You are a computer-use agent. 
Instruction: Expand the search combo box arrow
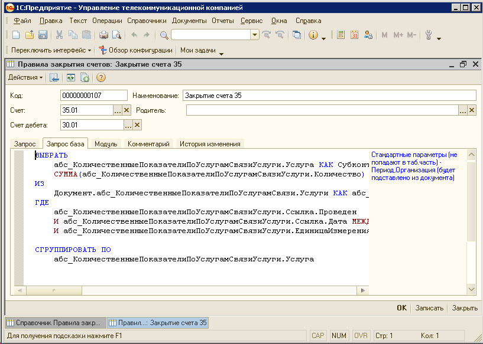tap(255, 35)
